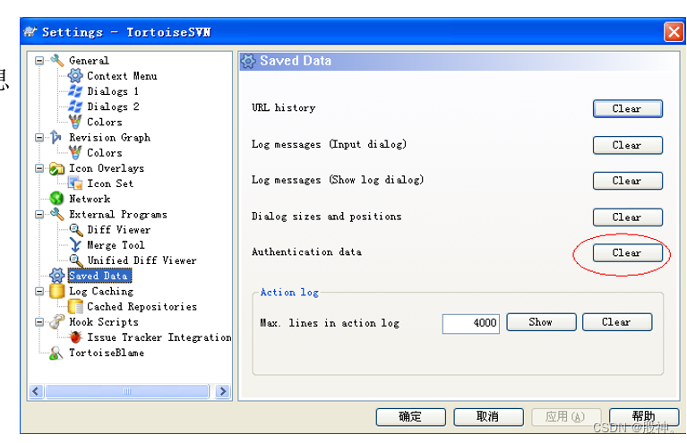Screen dimensions: 687x443
Task: Open Cached Repositories settings page
Action: click(x=142, y=306)
